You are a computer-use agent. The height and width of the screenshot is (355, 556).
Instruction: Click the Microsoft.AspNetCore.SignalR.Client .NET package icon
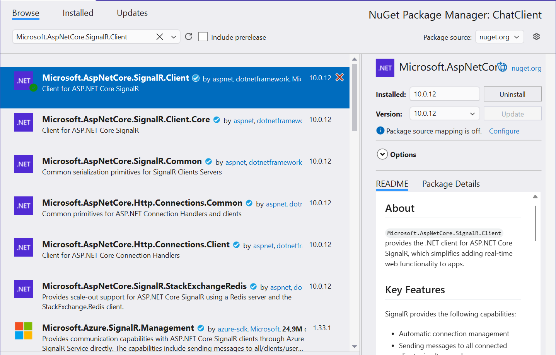(x=24, y=81)
